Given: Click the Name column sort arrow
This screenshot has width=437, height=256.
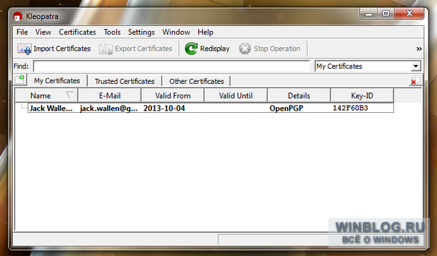Looking at the screenshot, I should (70, 95).
